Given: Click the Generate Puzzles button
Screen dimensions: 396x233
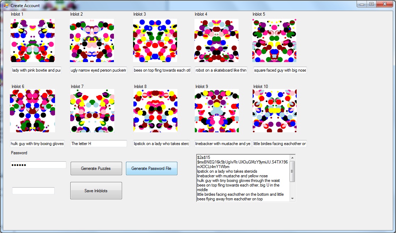Looking at the screenshot, I should click(96, 168).
